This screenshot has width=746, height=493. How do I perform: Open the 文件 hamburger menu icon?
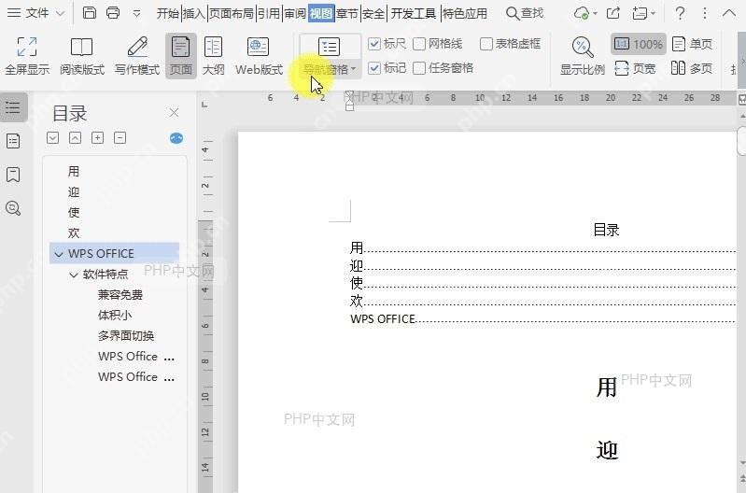point(14,13)
